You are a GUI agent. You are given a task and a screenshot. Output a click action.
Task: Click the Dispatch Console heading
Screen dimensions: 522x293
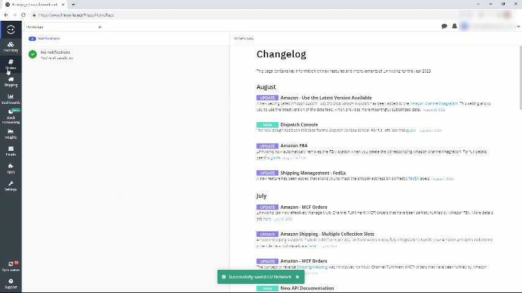click(x=299, y=125)
